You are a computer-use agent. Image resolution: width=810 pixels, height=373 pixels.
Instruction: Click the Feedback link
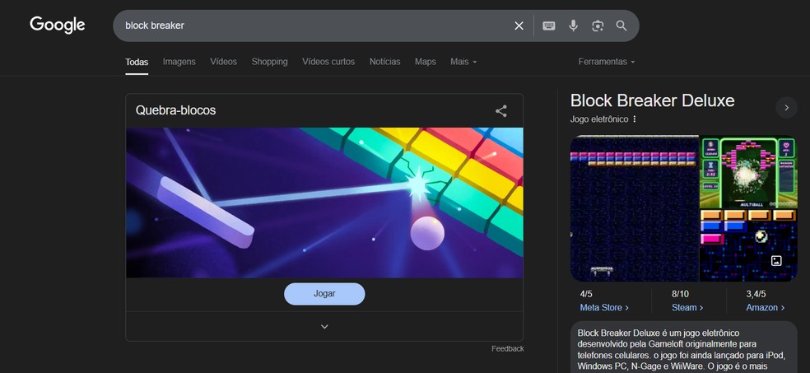coord(507,349)
